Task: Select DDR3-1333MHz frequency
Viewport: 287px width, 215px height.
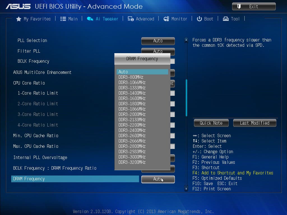Action: tap(142, 88)
